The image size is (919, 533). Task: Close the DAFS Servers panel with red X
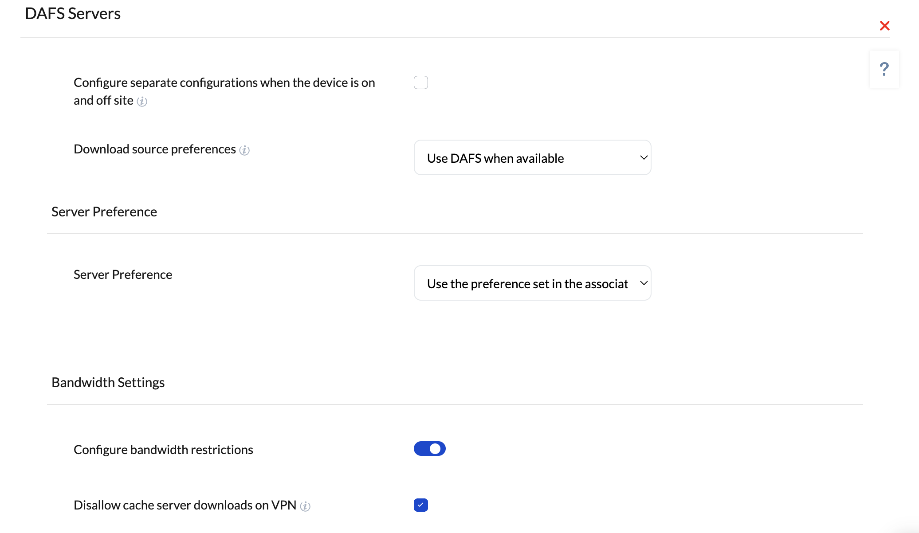[884, 26]
